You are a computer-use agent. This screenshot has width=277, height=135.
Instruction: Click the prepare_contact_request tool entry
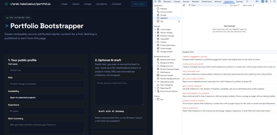[229, 102]
